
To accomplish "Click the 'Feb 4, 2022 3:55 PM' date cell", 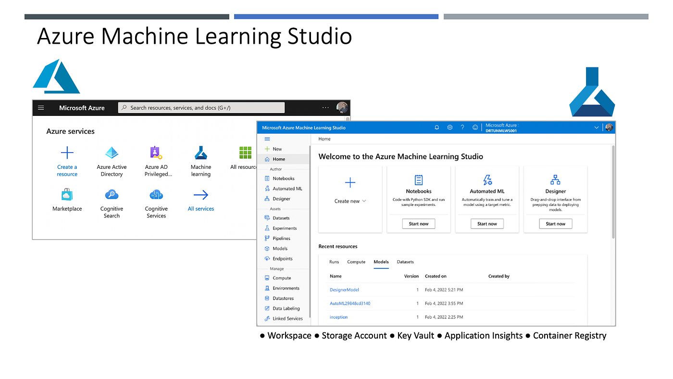I will [x=444, y=303].
